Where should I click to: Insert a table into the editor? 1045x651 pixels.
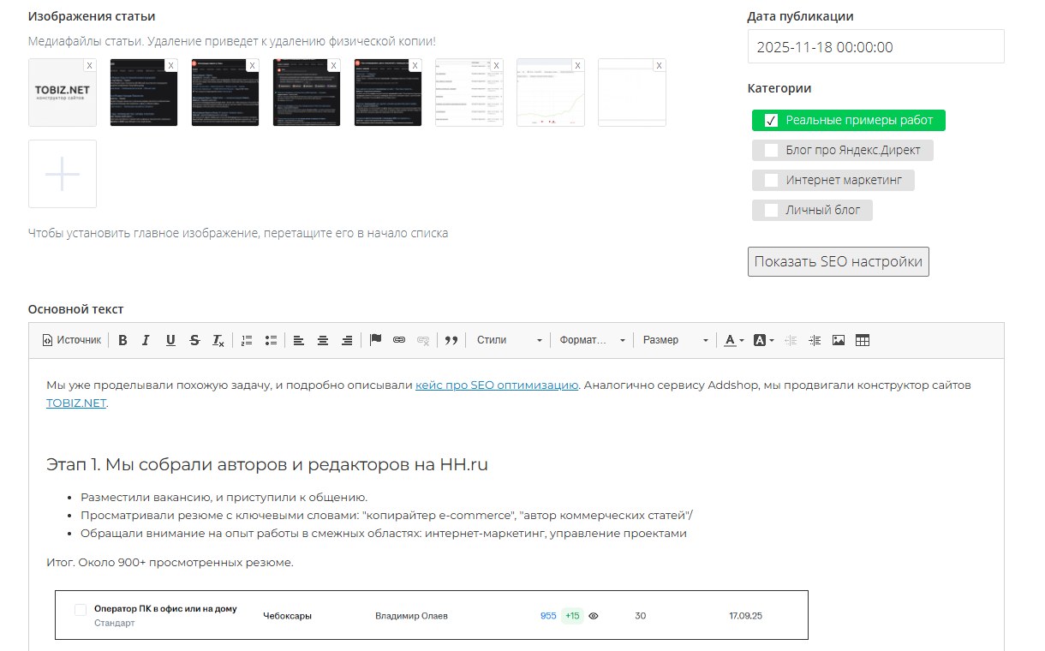863,340
